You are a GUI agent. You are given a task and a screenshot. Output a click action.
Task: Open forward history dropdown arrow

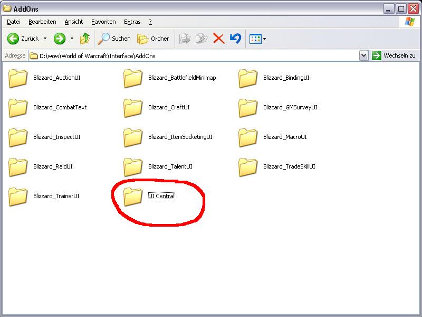pos(72,39)
